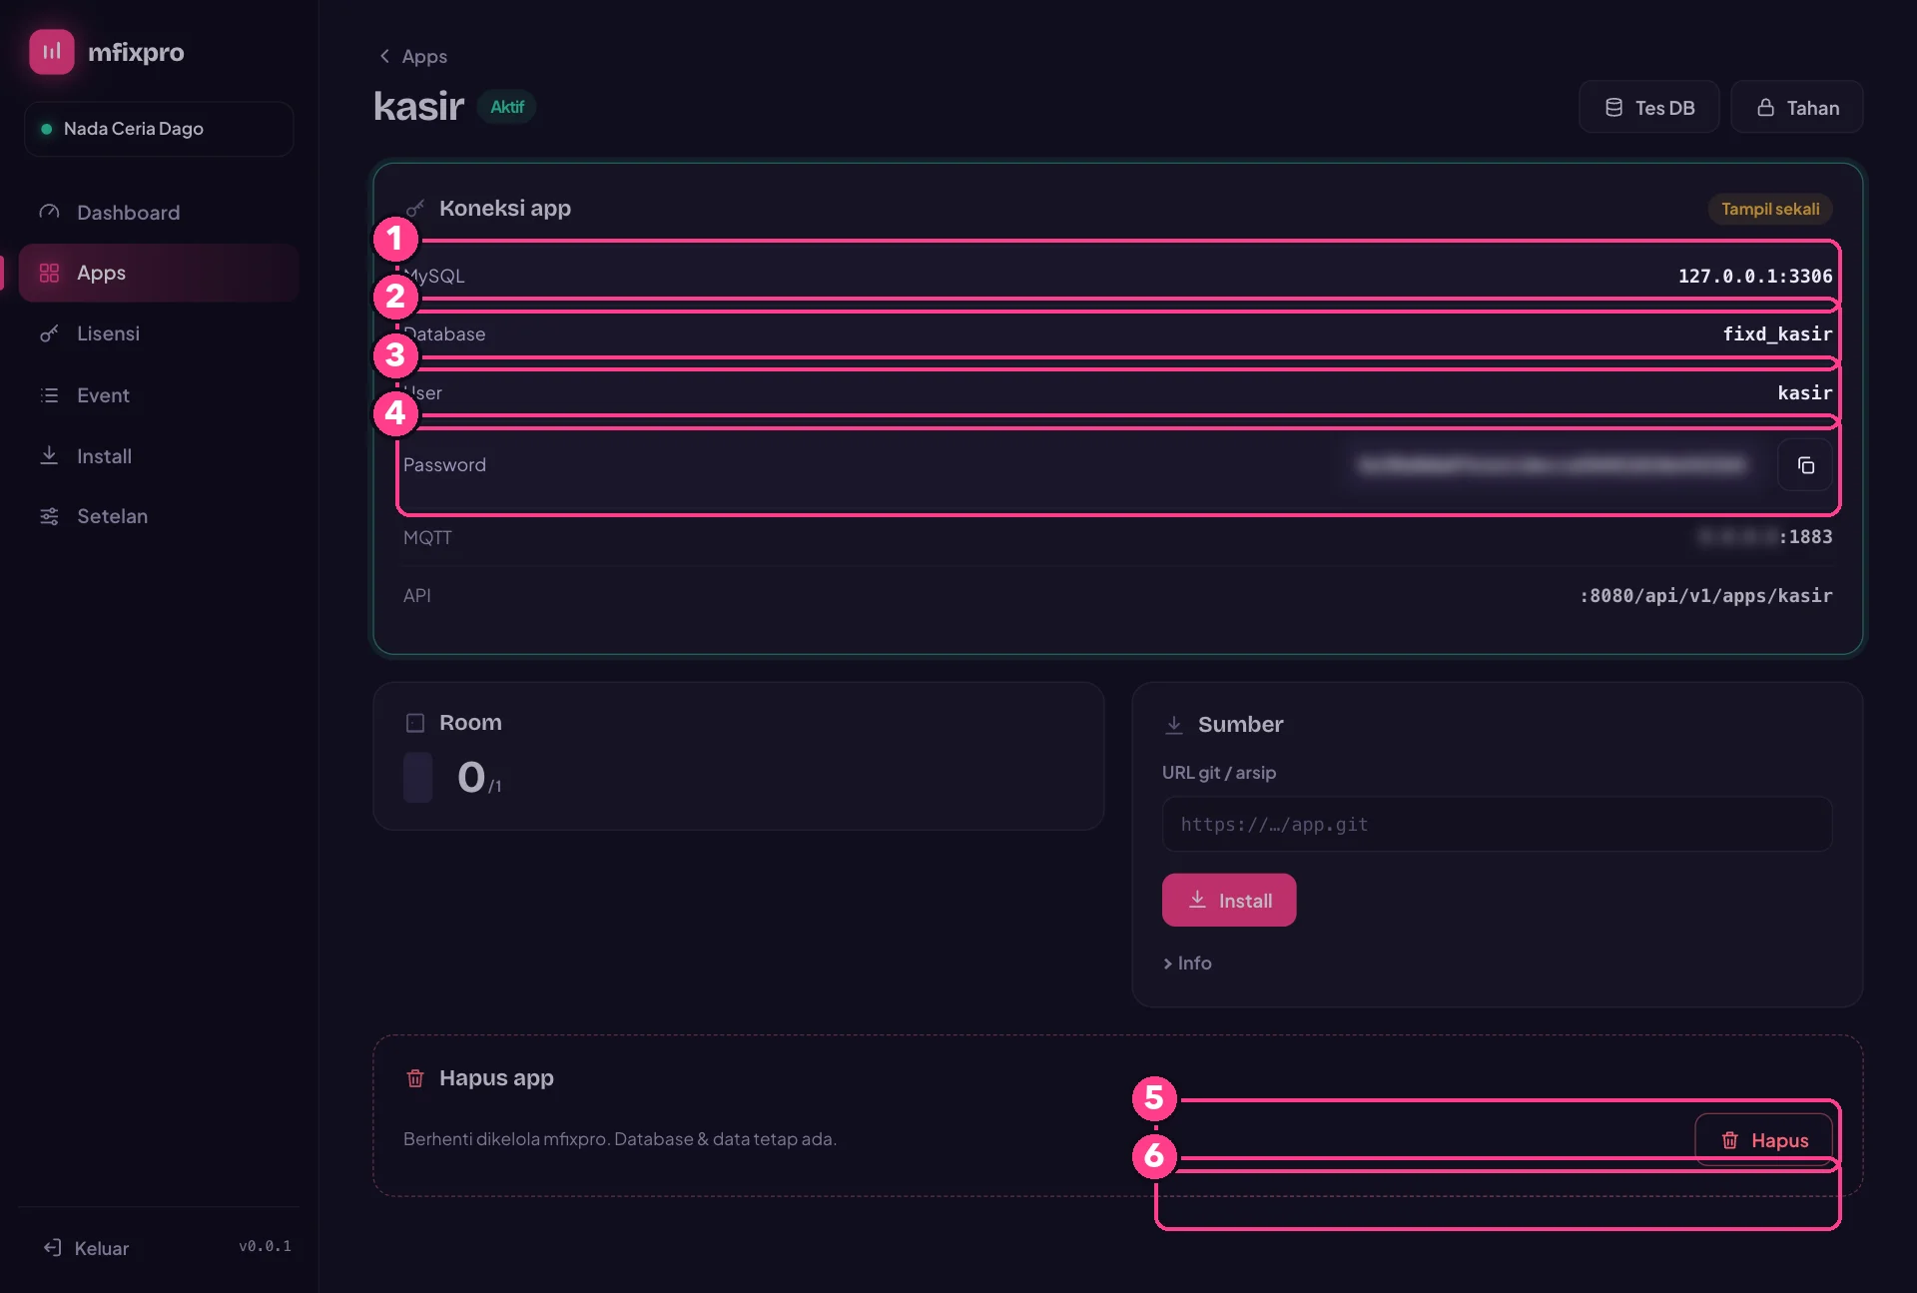Copy the password with copy icon
1917x1293 pixels.
coord(1805,465)
